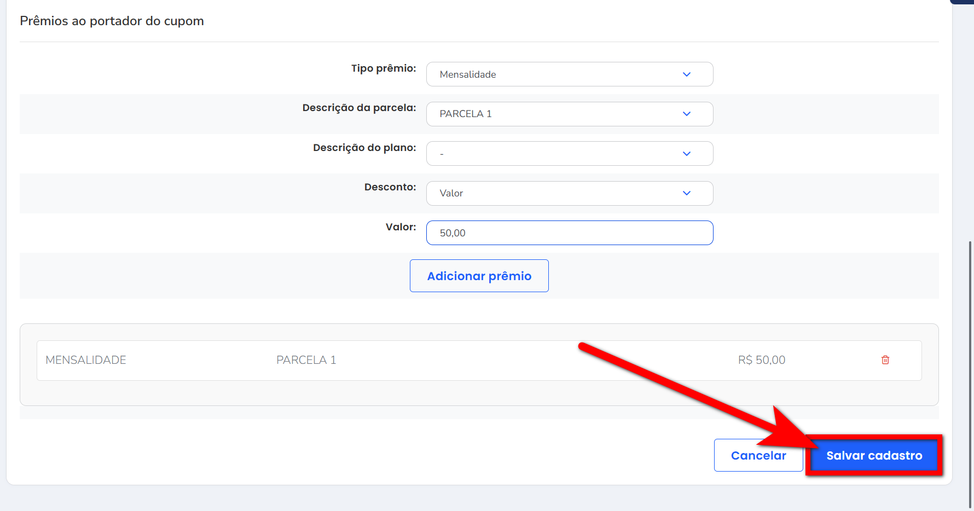Viewport: 974px width, 511px height.
Task: Click the R$ 50,00 amount in list
Action: 761,360
